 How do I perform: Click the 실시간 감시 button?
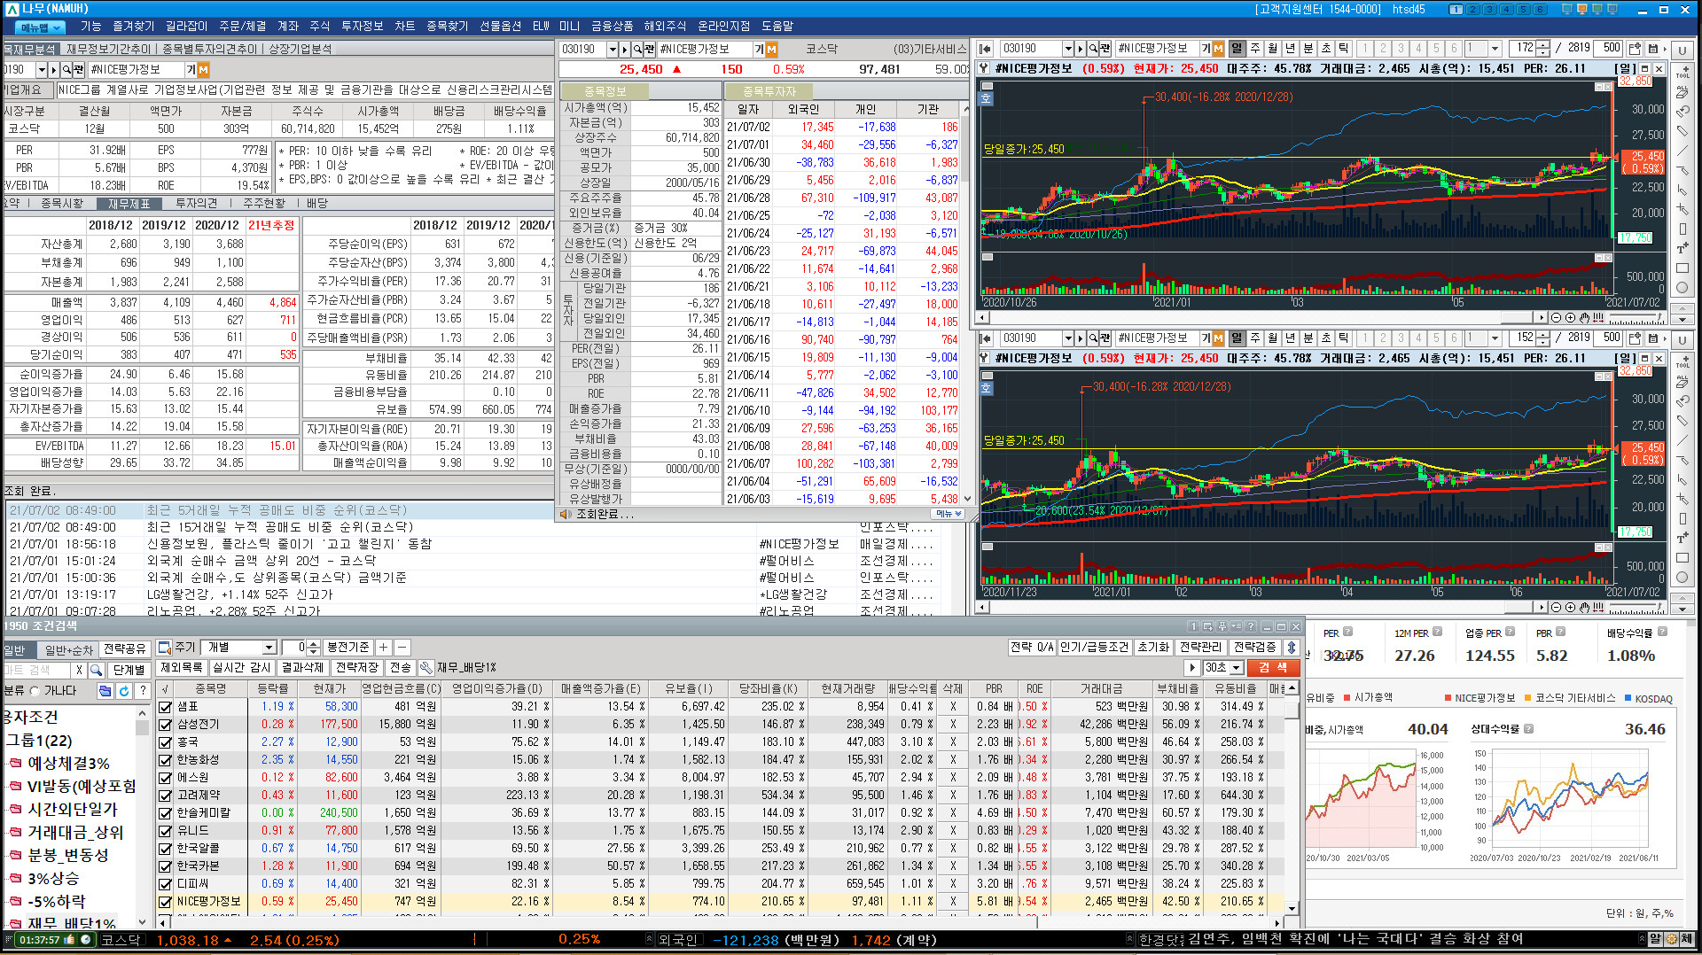pyautogui.click(x=241, y=668)
